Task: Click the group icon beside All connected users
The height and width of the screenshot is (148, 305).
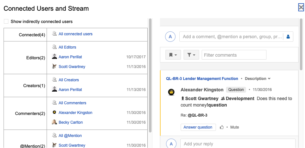Action: pyautogui.click(x=54, y=34)
